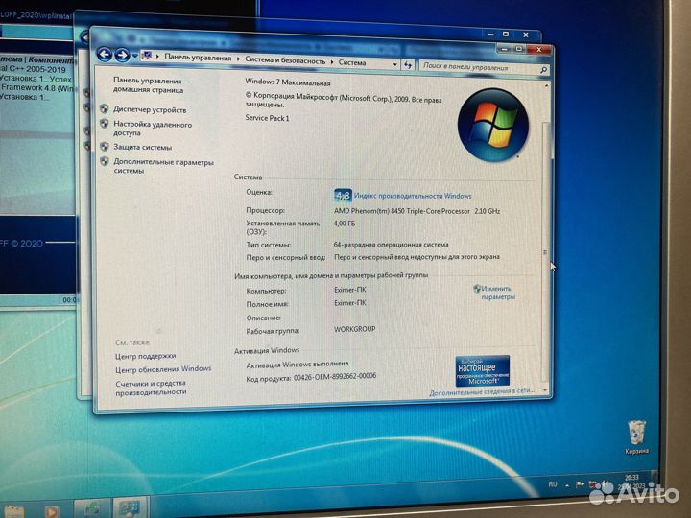The width and height of the screenshot is (691, 518).
Task: Click the 4,00 ГБ memory value
Action: point(345,224)
